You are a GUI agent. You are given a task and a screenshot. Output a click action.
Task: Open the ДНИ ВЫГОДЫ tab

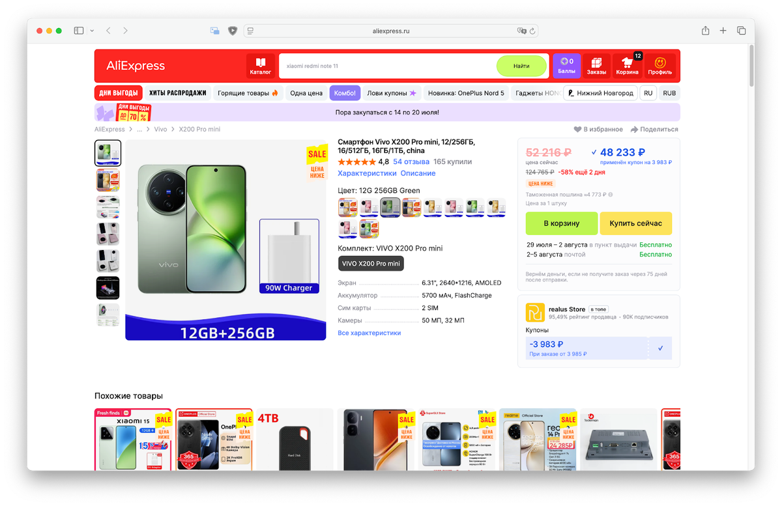point(119,93)
